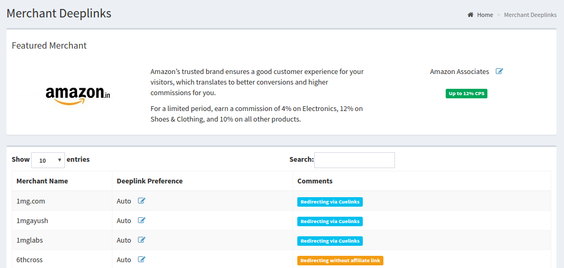
Task: Click Redirecting without affiliate link badge
Action: click(x=340, y=261)
